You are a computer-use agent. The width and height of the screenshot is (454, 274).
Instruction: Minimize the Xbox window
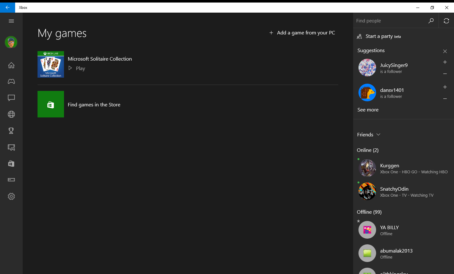tap(418, 8)
